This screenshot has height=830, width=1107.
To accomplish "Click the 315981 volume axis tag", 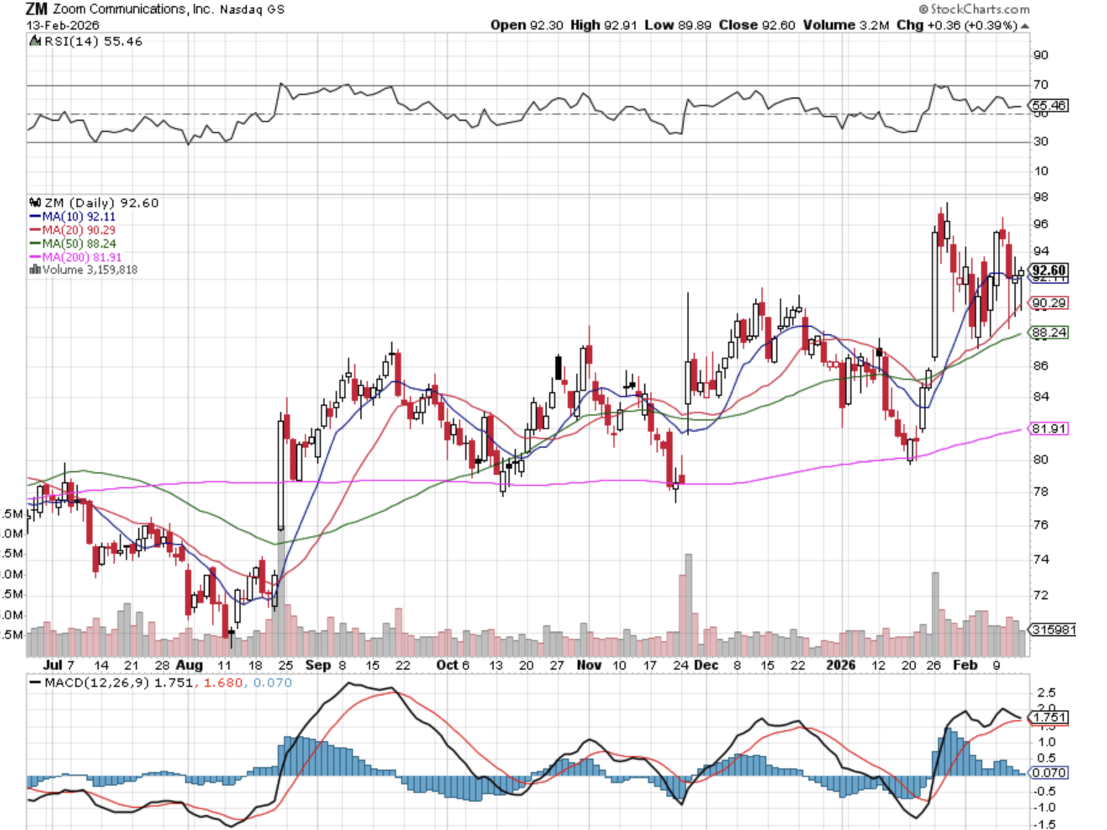I will 1053,630.
